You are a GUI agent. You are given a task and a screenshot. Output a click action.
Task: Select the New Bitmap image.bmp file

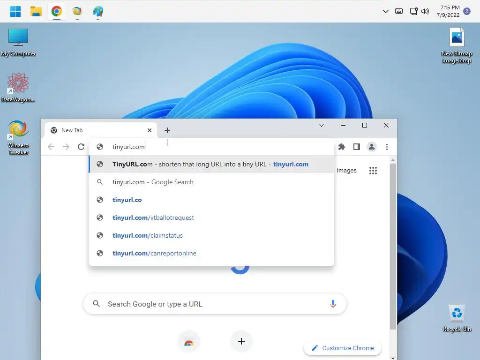(x=457, y=45)
